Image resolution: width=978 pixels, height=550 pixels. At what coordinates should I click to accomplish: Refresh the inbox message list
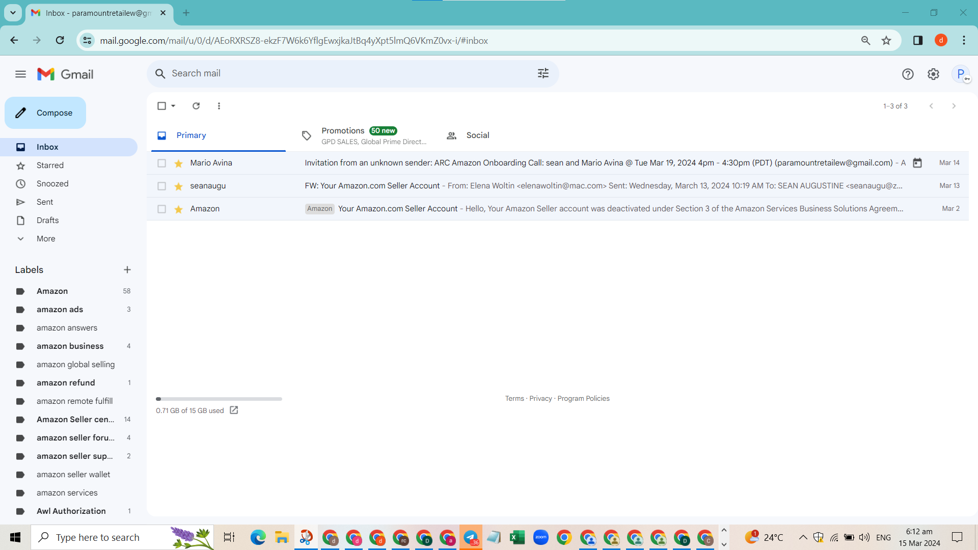tap(196, 106)
